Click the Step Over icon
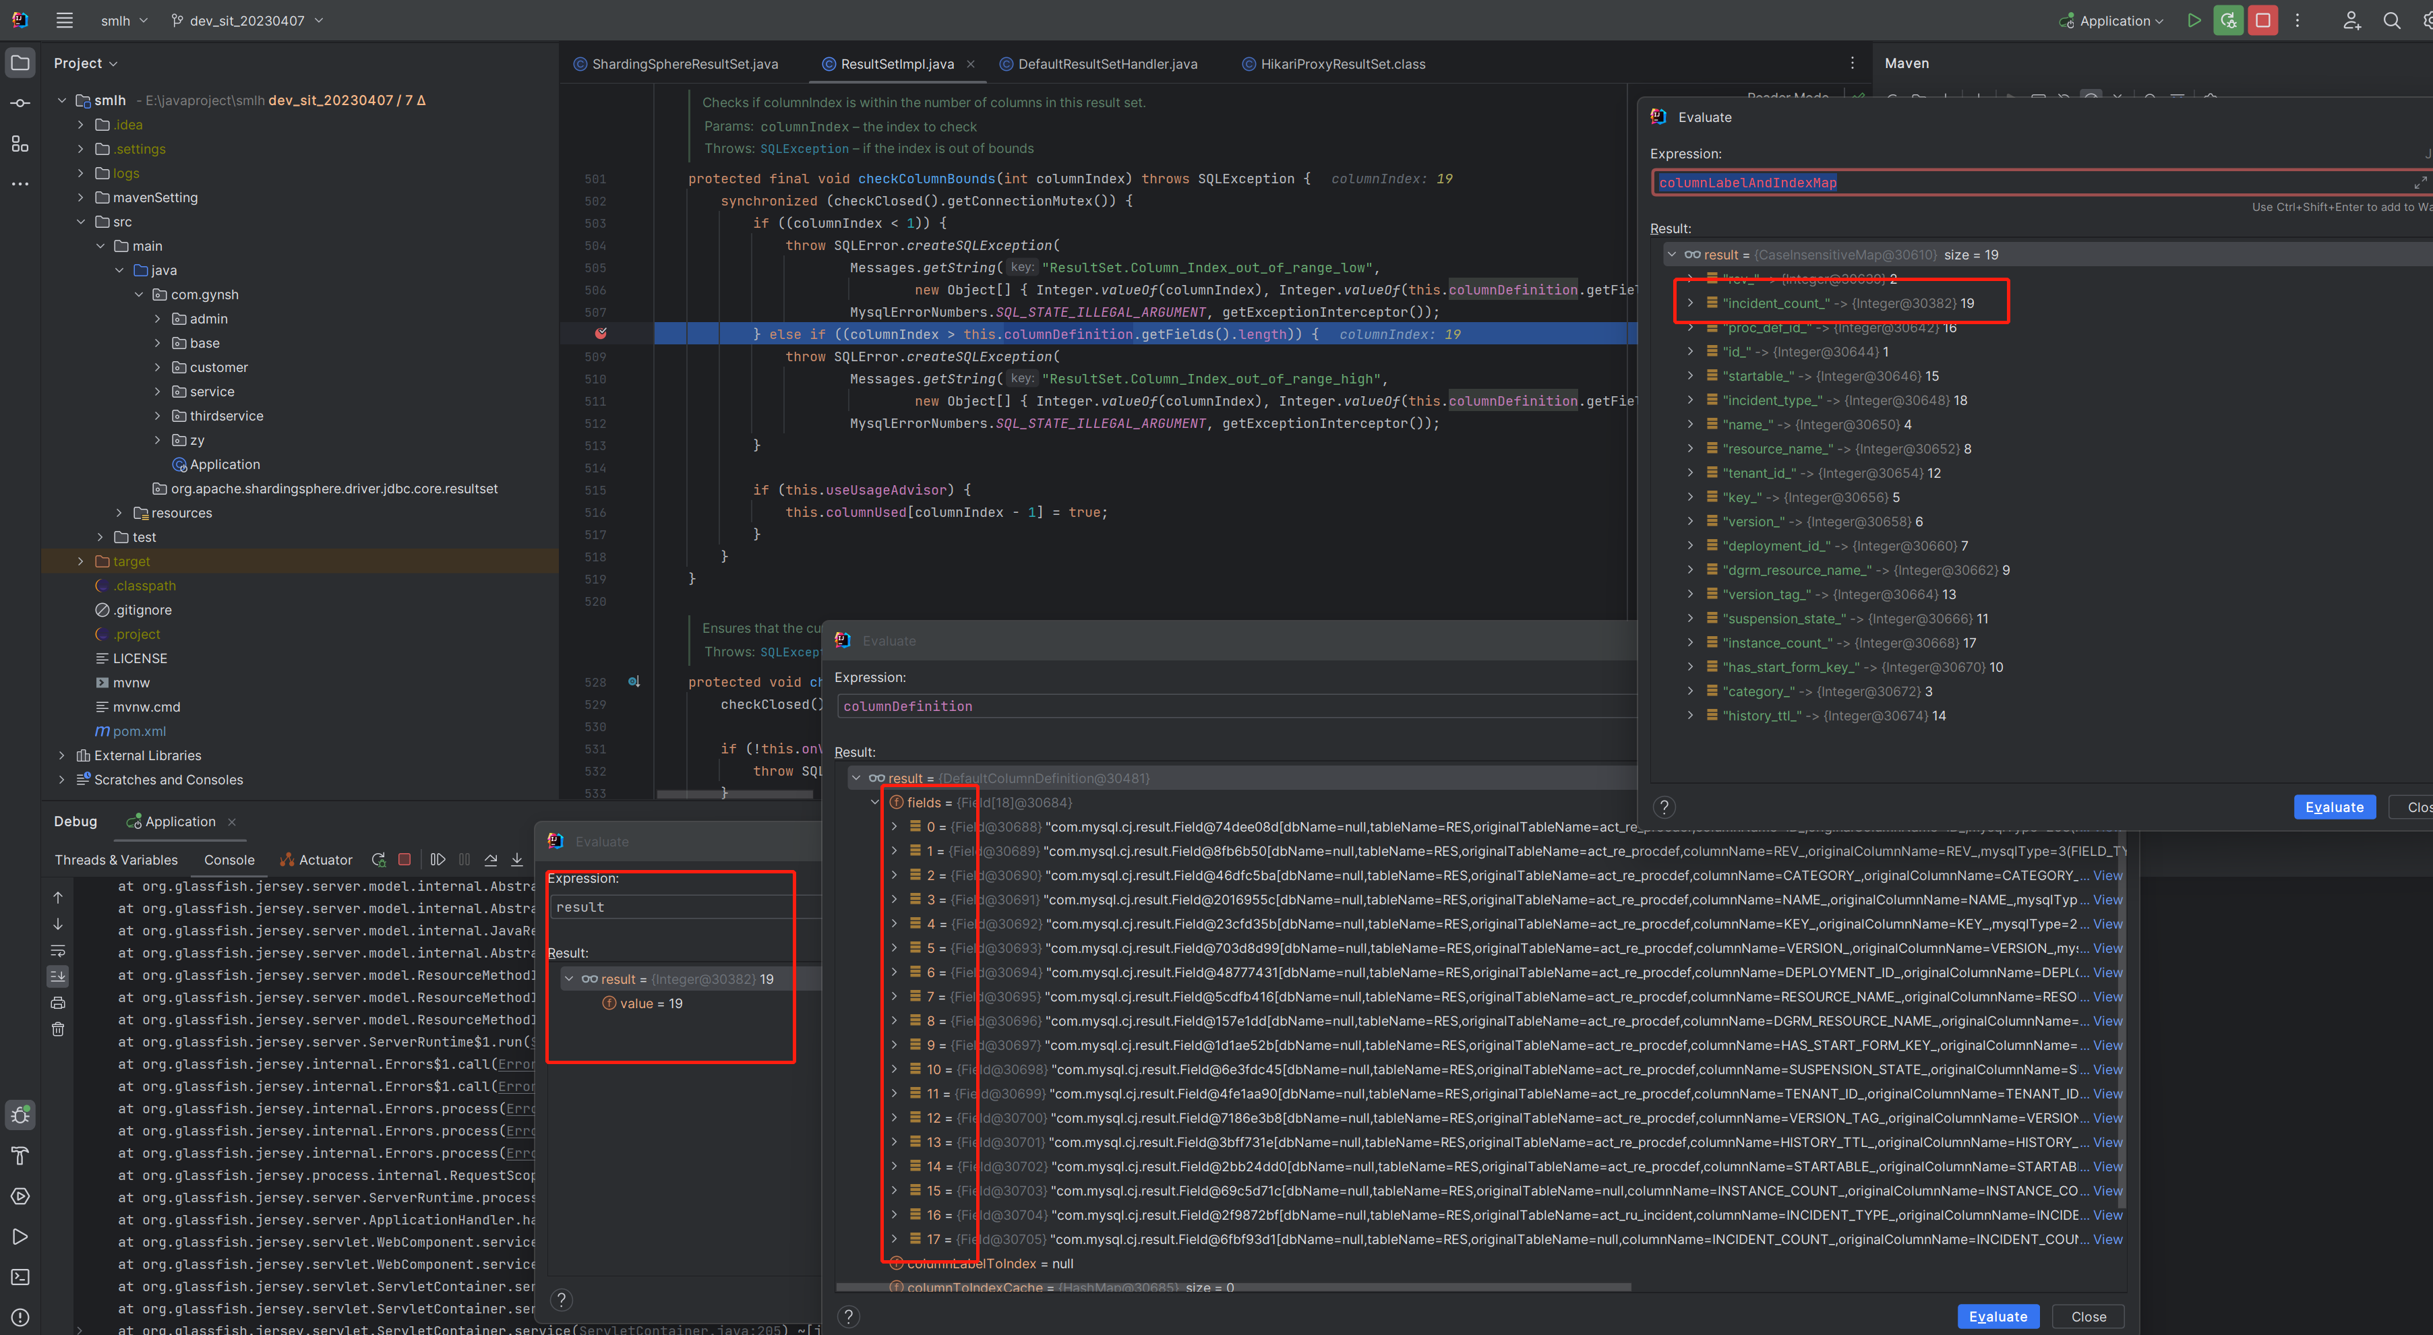 pyautogui.click(x=490, y=859)
